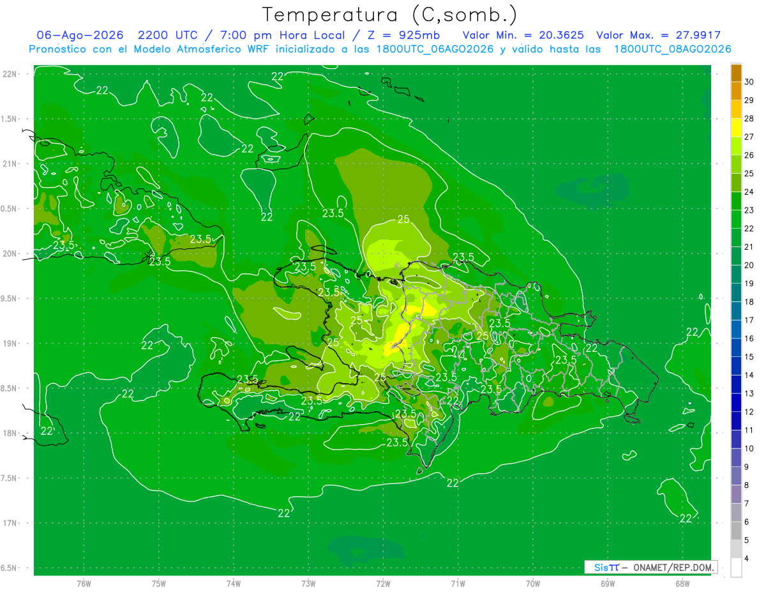Click the latitude axis label "17N"
Viewport: 766px width, 592px height.
pos(10,523)
